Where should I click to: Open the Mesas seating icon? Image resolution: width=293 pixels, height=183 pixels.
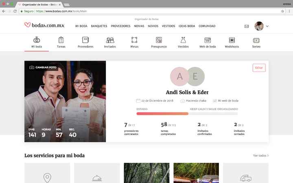[134, 40]
